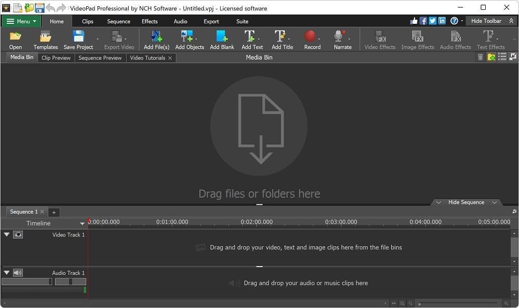Click the open folder icon in title bar
The height and width of the screenshot is (308, 519).
29,7
